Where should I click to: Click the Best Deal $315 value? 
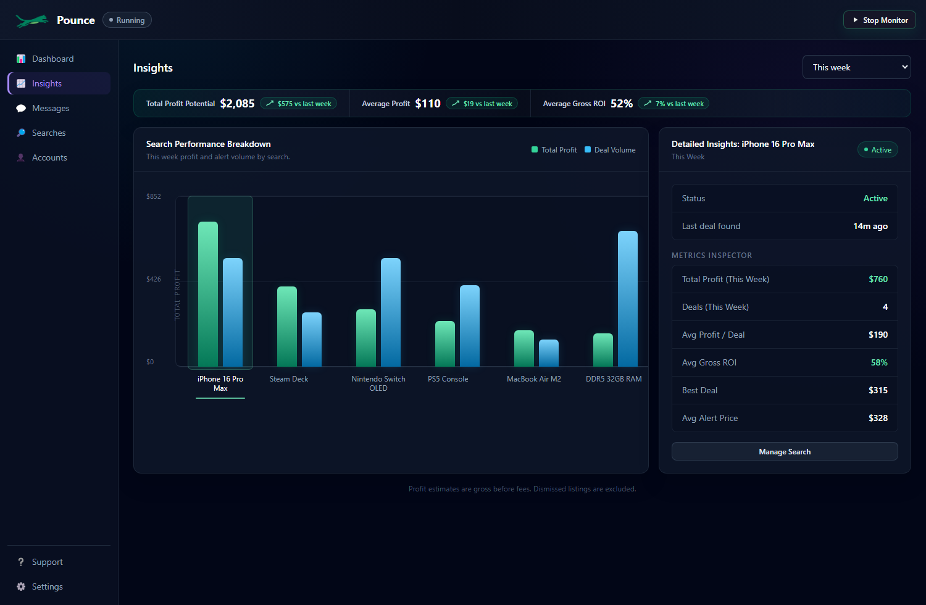(878, 390)
